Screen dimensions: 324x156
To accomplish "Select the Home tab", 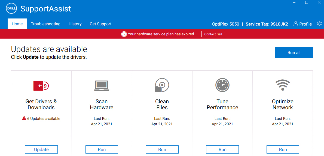I will 17,24.
